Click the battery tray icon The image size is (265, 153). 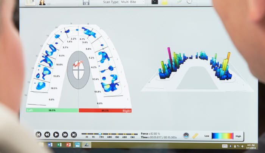pyautogui.click(x=235, y=146)
